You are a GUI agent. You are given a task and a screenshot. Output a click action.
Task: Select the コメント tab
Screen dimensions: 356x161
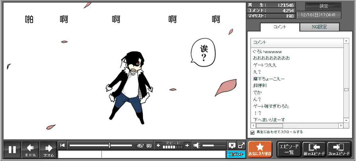click(x=280, y=27)
